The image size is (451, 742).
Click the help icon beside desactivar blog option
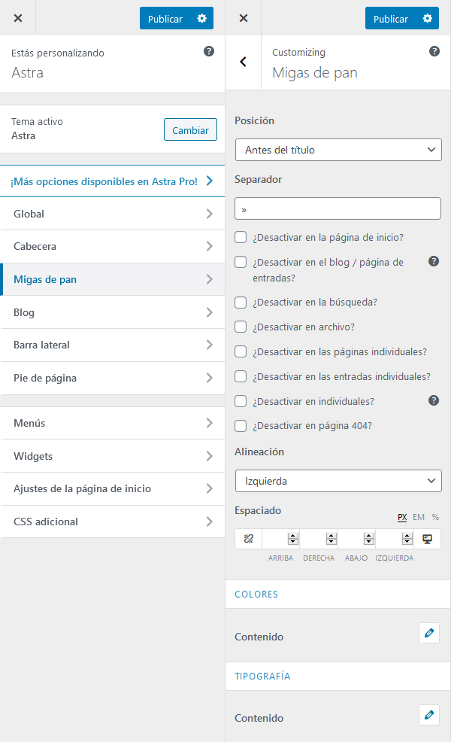(434, 261)
